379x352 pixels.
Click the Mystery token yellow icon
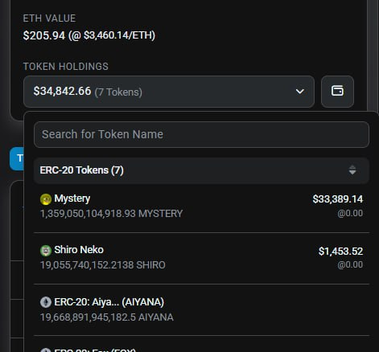[x=46, y=199]
